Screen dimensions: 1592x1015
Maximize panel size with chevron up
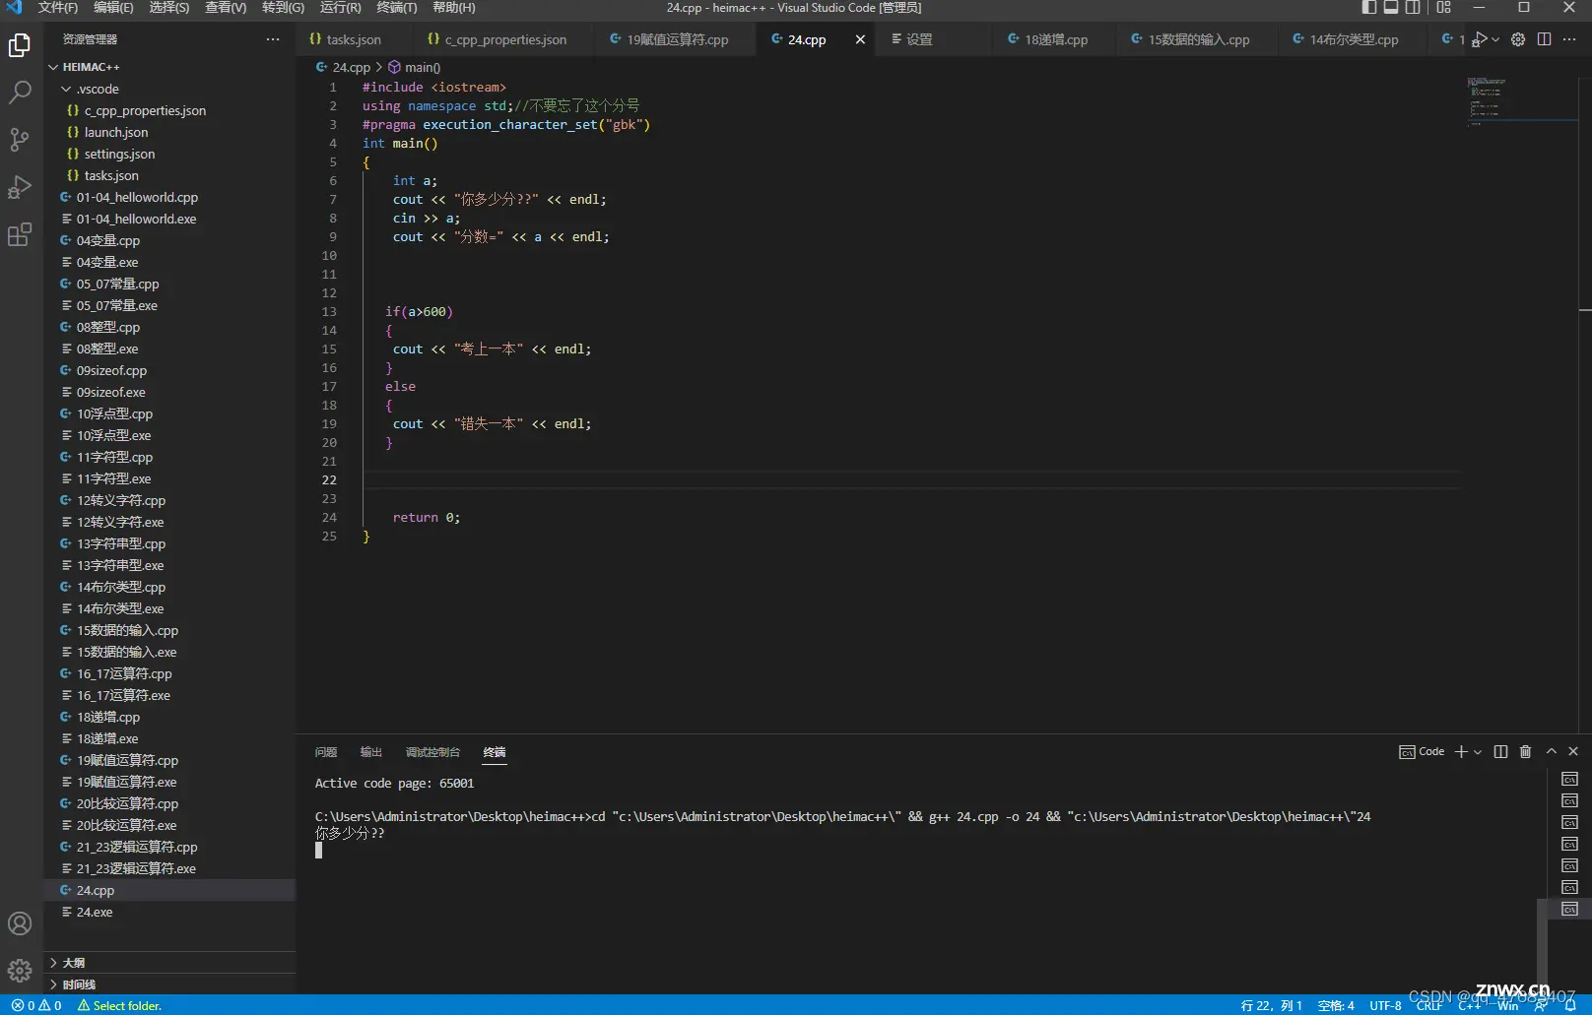coord(1552,751)
